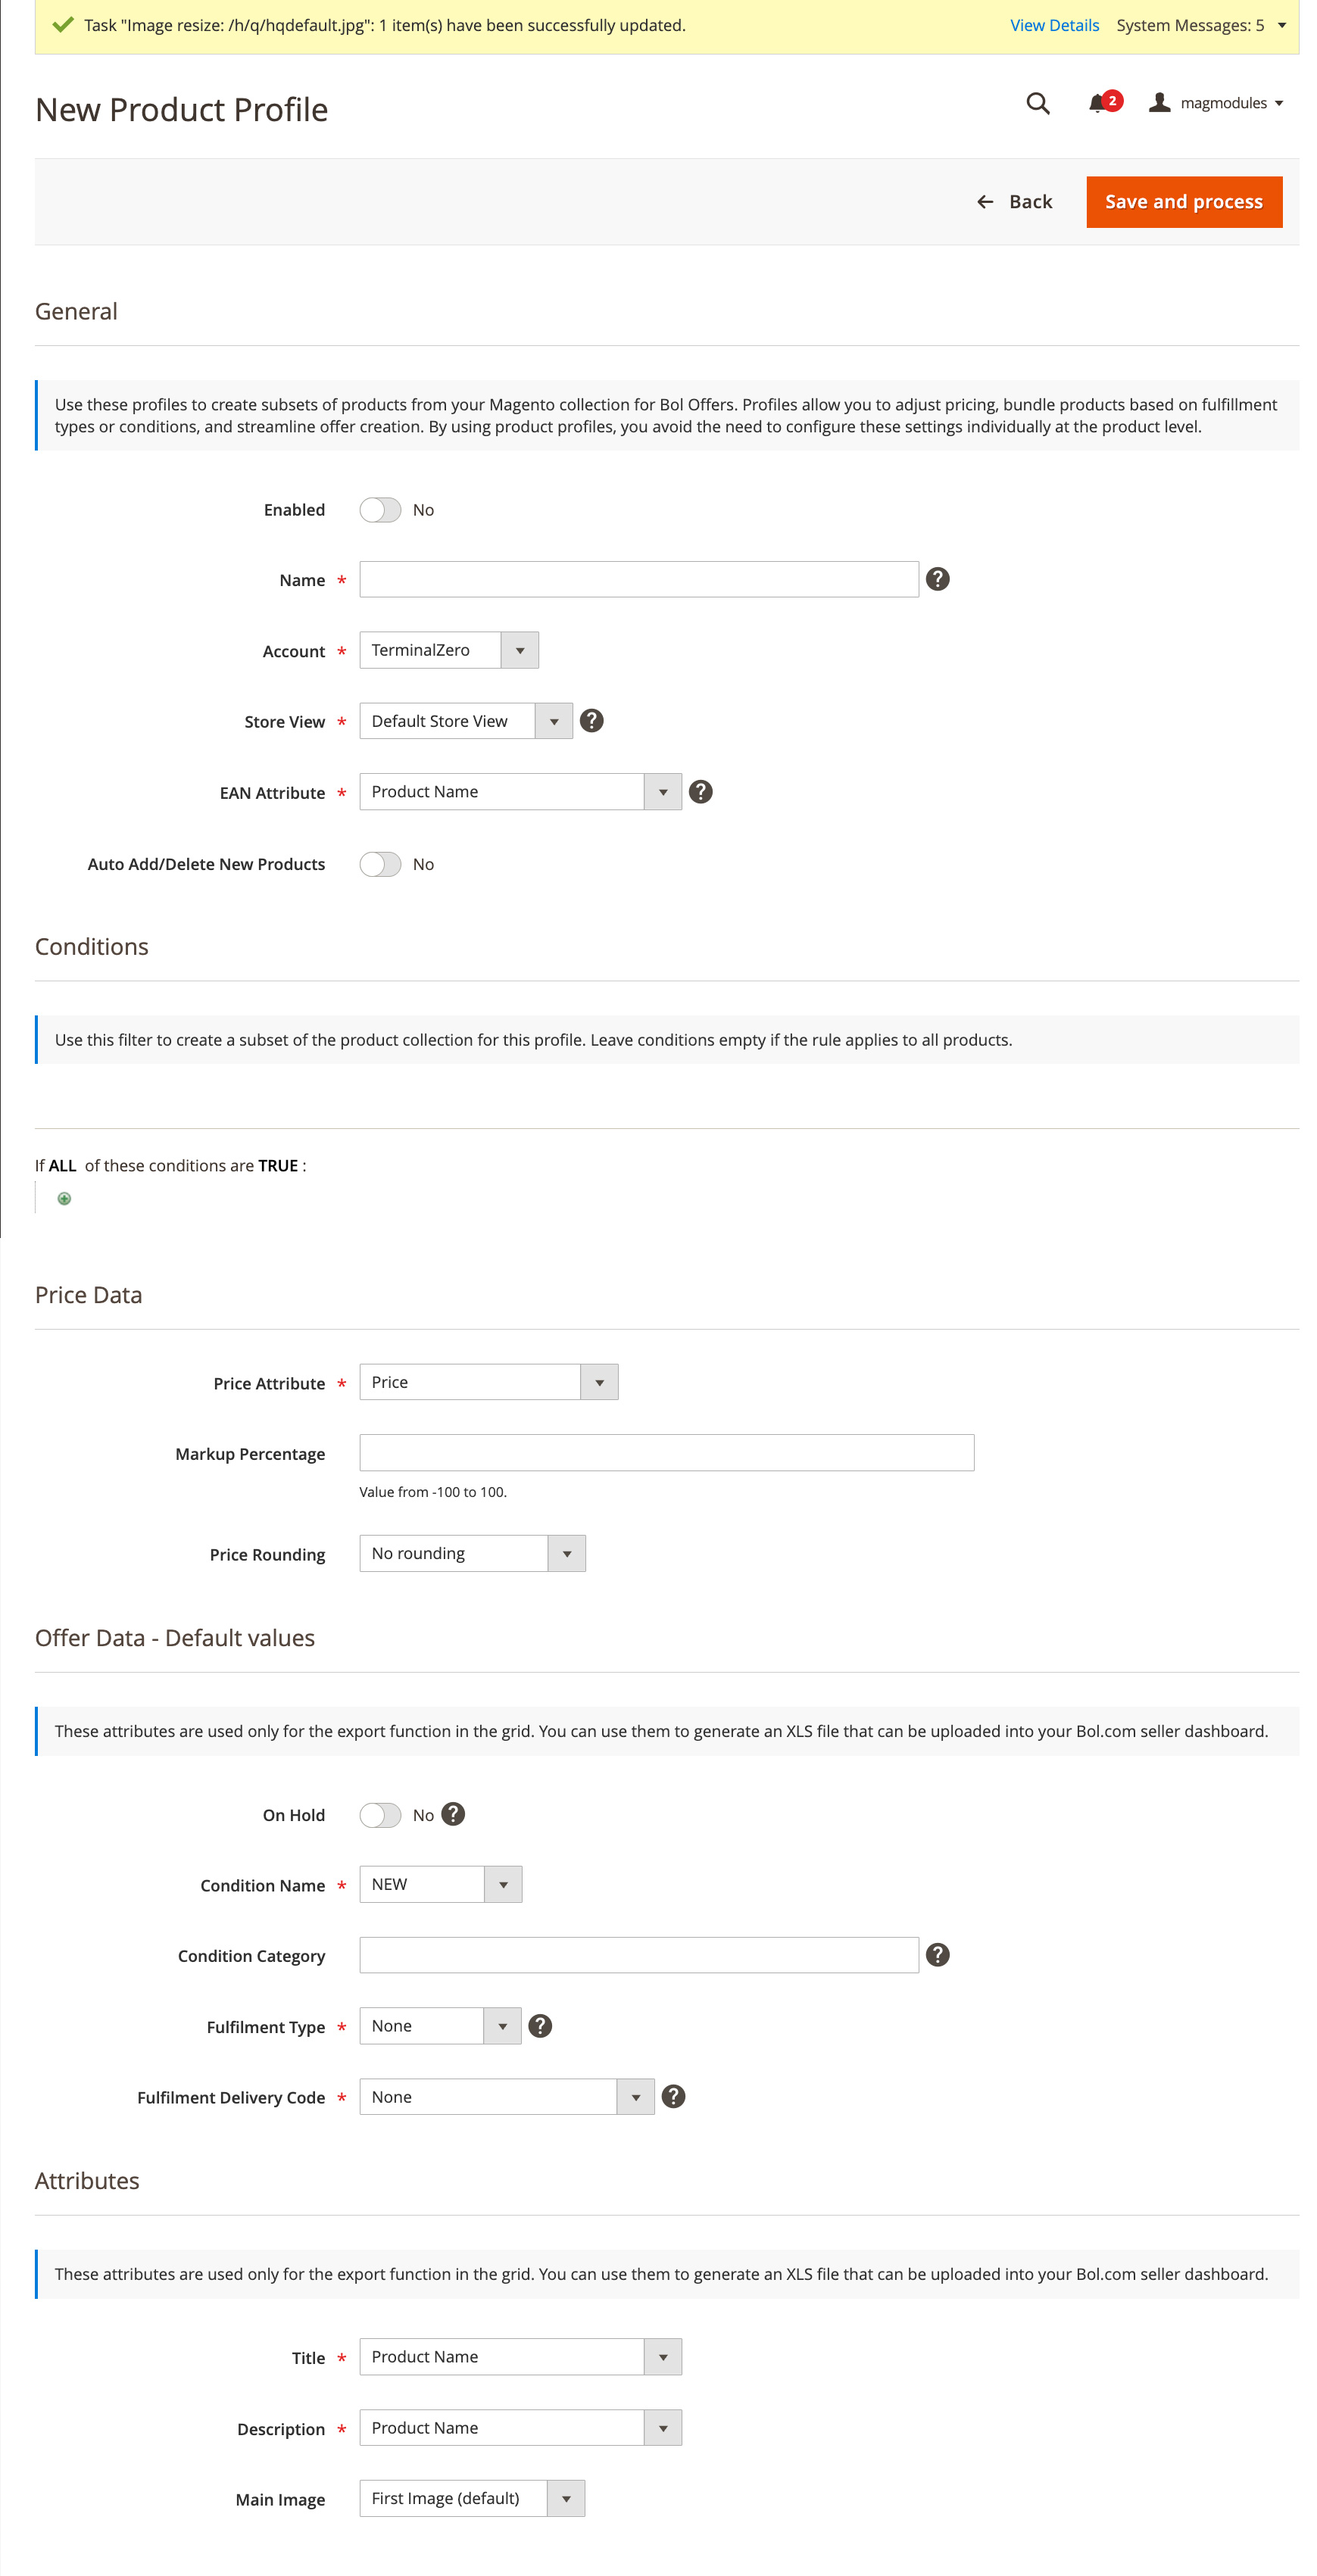Expand the Price Rounding dropdown

coord(471,1553)
